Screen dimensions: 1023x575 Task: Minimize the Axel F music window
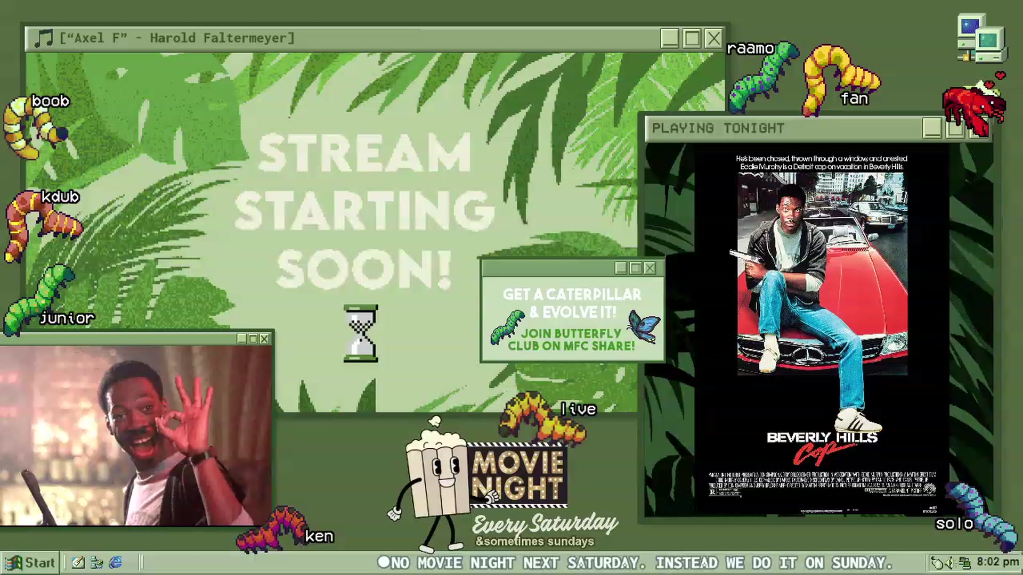[x=670, y=38]
